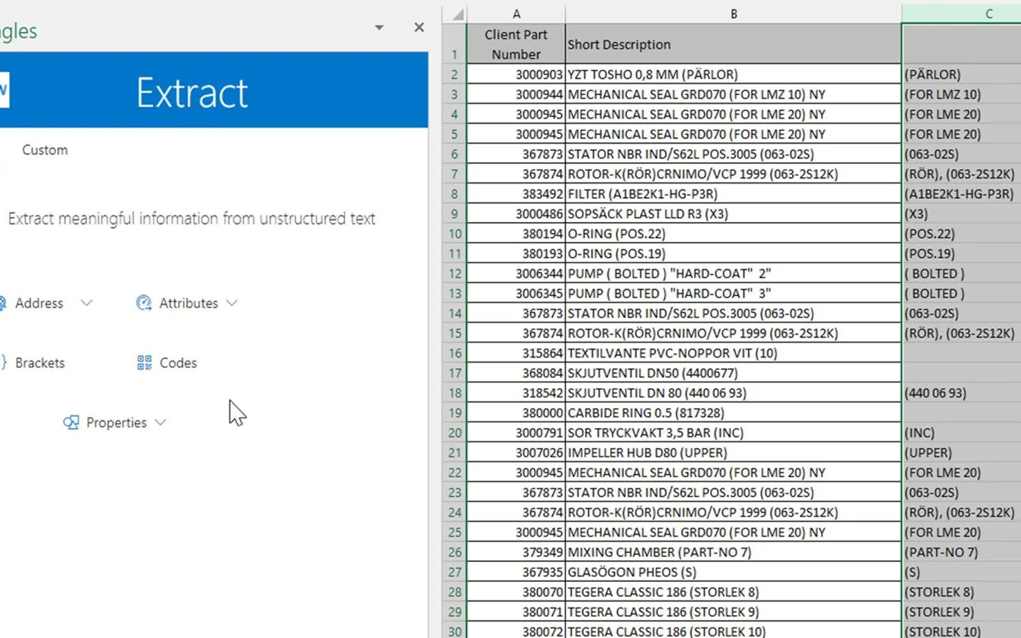Screen dimensions: 1021x638
Task: Expand the Attributes chevron
Action: tap(232, 303)
